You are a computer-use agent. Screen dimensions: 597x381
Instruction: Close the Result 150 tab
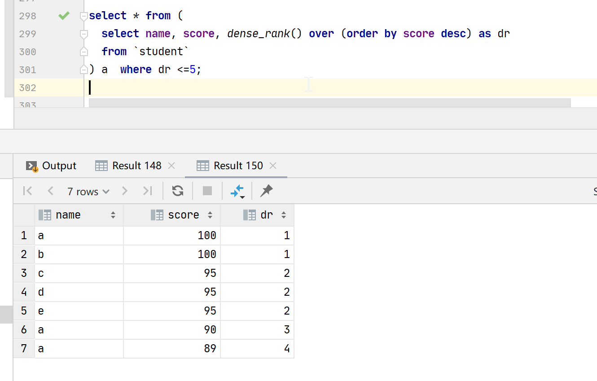click(x=273, y=166)
